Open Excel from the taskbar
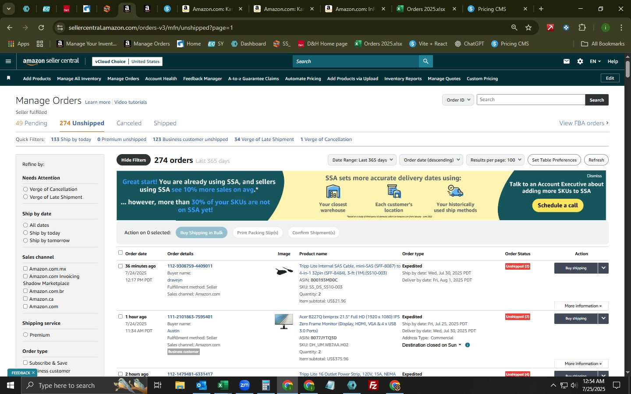The image size is (631, 394). point(223,385)
